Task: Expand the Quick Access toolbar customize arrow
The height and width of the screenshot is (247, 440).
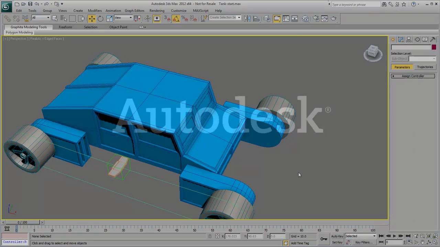Action: [x=62, y=4]
